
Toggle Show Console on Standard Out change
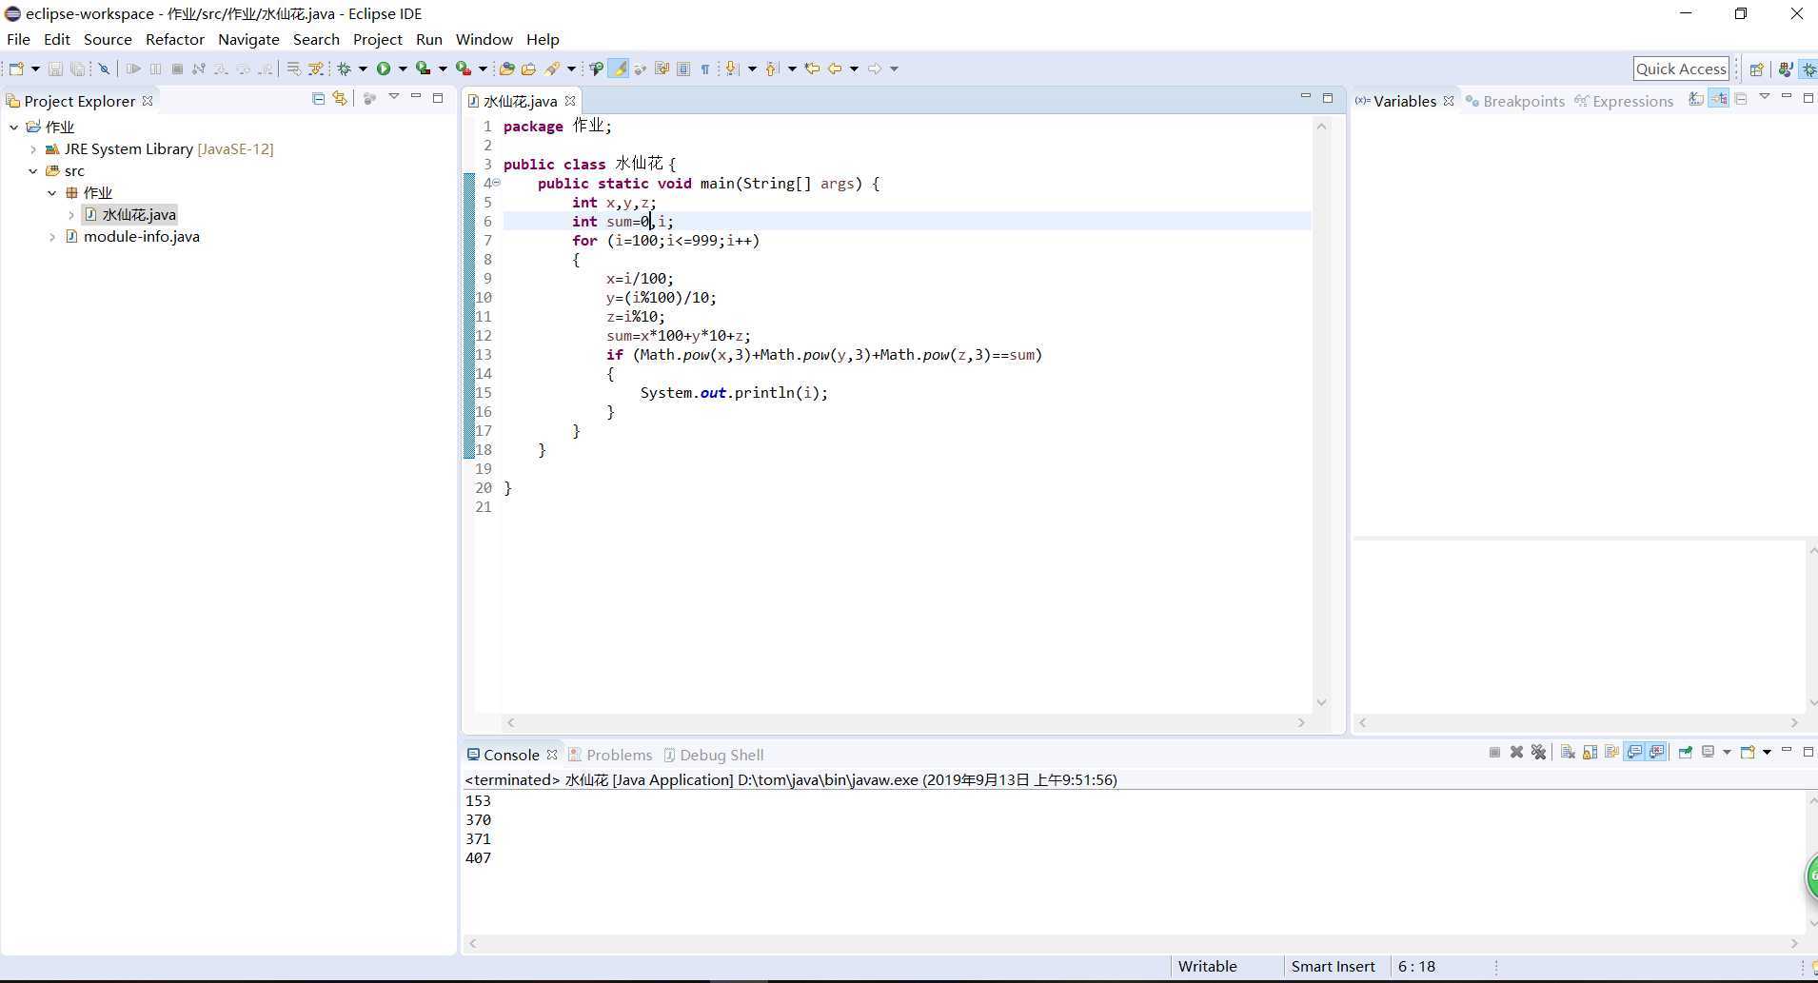click(1634, 752)
